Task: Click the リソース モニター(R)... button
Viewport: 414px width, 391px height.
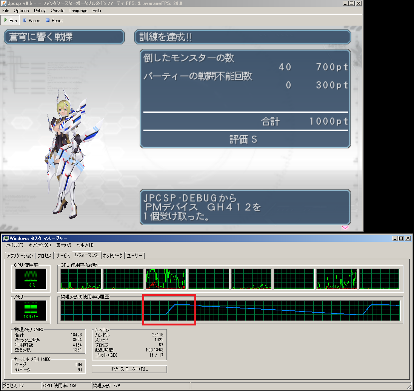Action: (129, 369)
